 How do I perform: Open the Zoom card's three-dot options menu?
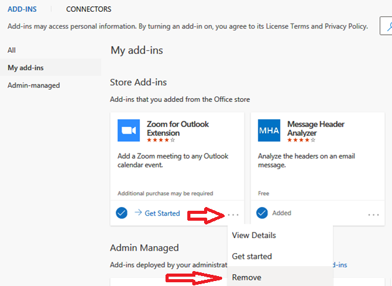coord(233,214)
